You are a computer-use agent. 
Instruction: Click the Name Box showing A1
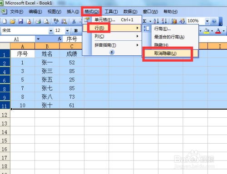tap(17, 39)
